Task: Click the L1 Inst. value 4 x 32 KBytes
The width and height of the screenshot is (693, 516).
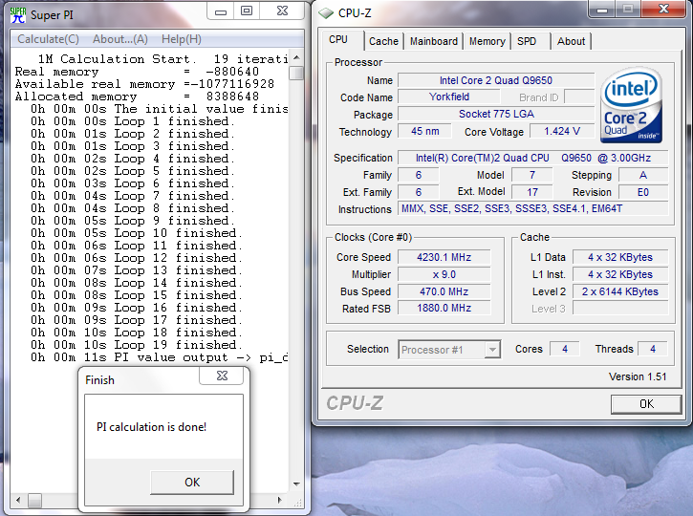Action: (x=620, y=274)
